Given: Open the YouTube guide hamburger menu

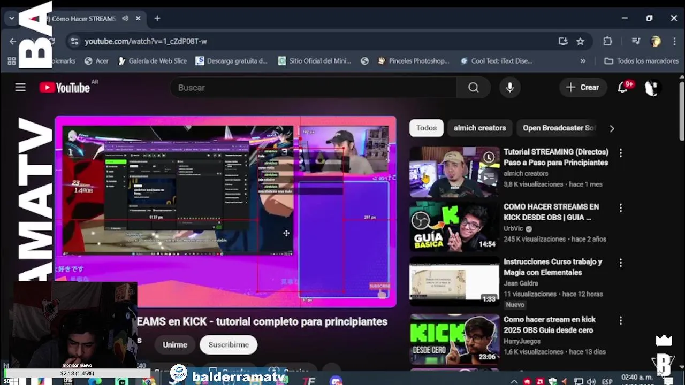Looking at the screenshot, I should tap(20, 87).
